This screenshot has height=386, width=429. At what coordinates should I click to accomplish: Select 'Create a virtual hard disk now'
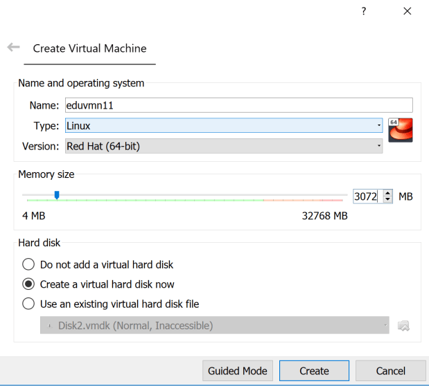point(28,284)
